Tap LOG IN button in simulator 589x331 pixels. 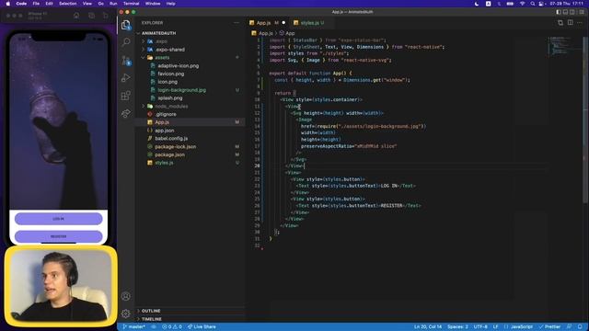[x=59, y=219]
